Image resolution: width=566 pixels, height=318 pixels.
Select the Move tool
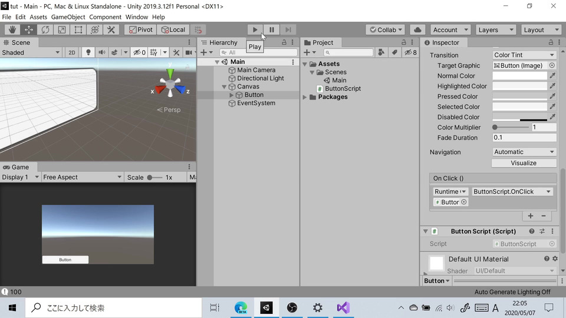(29, 29)
